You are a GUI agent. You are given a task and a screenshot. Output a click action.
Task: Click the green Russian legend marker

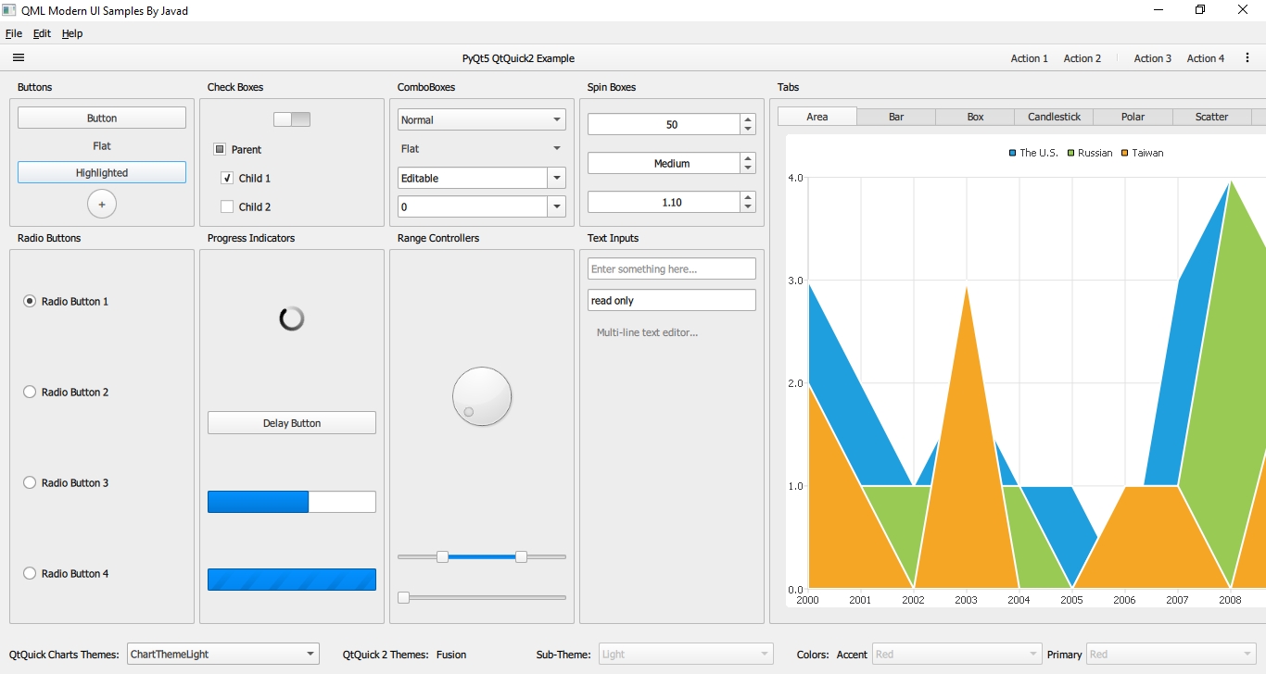1071,153
